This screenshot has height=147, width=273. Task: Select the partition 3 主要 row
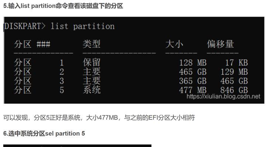(x=131, y=81)
